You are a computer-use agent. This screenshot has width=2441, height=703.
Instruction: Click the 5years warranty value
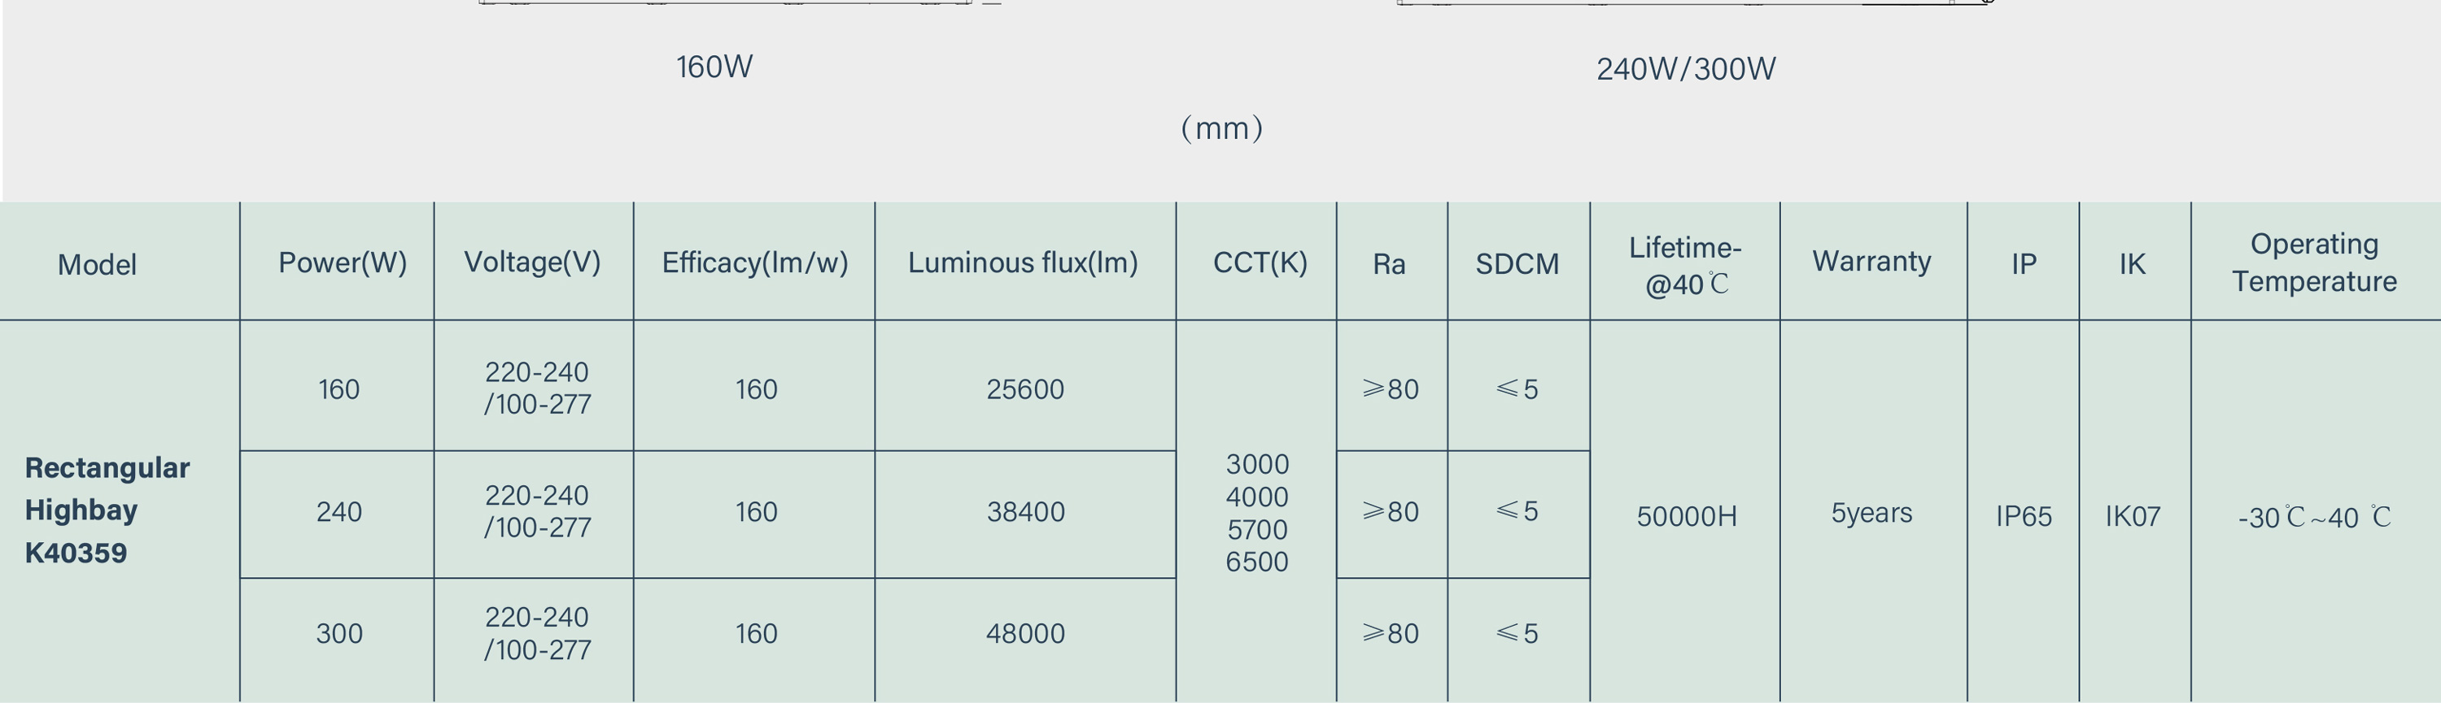(x=1871, y=513)
